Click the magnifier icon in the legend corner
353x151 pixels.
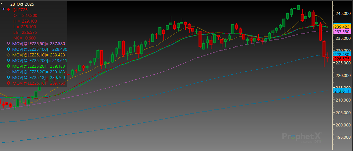[x=3, y=4]
